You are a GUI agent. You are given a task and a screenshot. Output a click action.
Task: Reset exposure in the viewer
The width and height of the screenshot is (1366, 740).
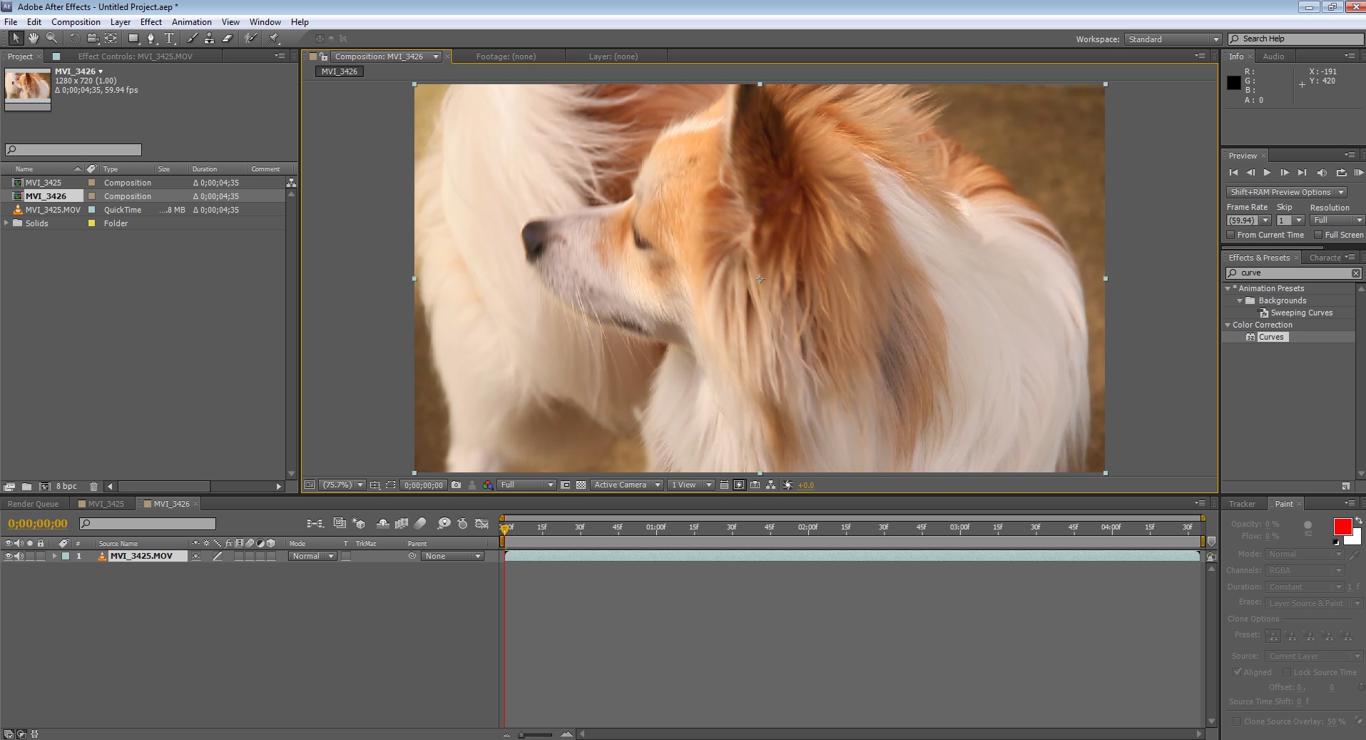(788, 485)
